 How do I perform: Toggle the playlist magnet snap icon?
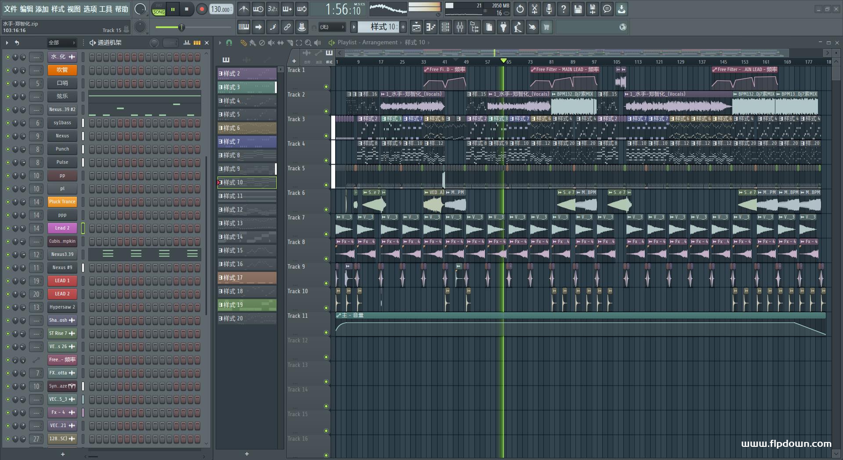[229, 43]
